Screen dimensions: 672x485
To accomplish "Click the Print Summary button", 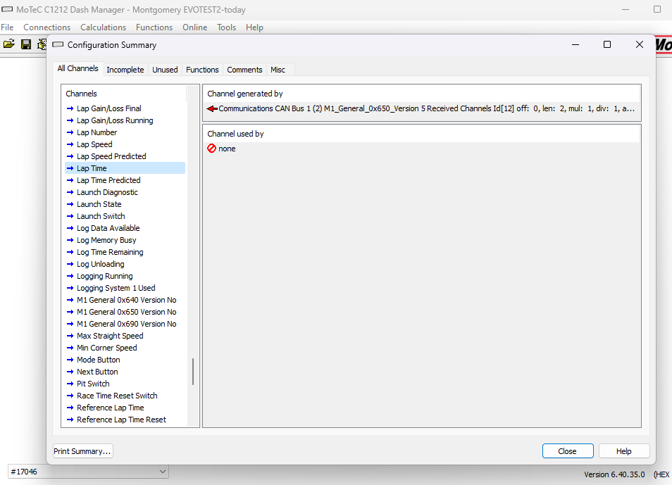I will click(82, 451).
